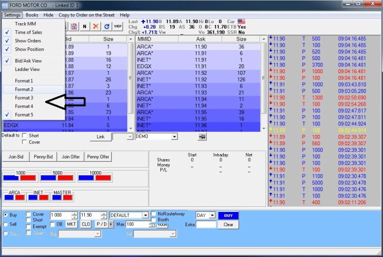The width and height of the screenshot is (383, 257).
Task: Open the Hide menu
Action: pos(48,15)
